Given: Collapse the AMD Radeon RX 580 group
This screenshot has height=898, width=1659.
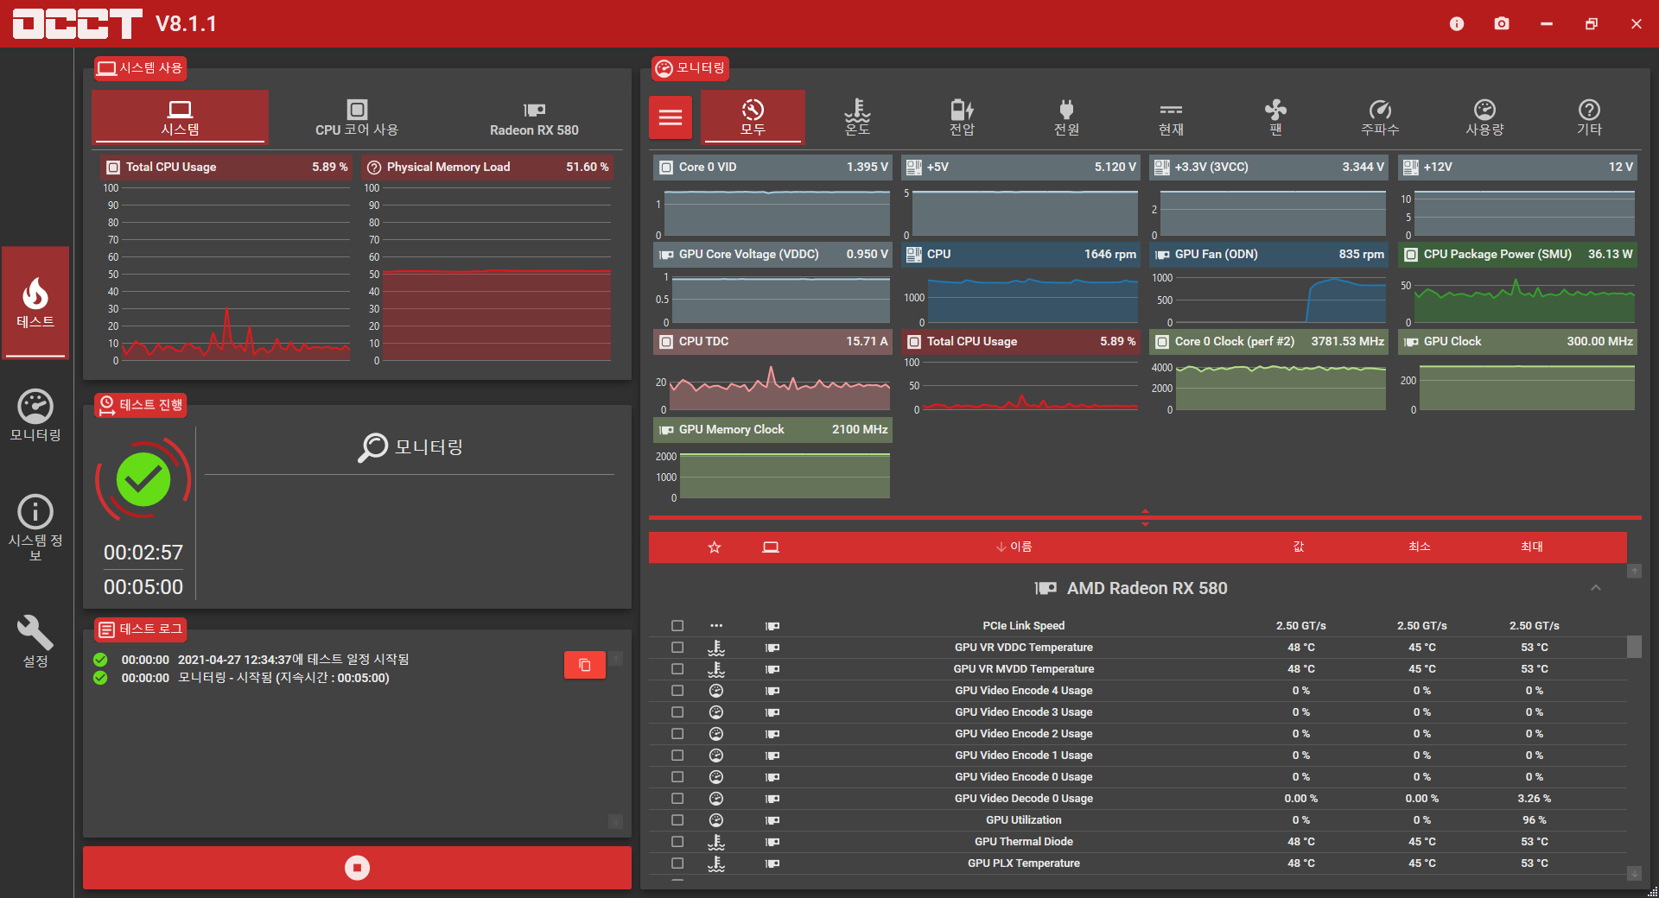Looking at the screenshot, I should (x=1596, y=588).
